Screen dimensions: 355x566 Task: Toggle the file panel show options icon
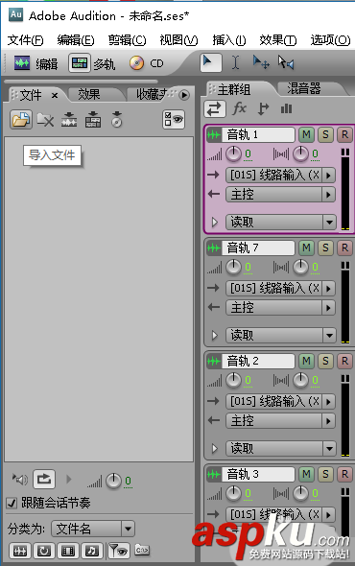coord(174,120)
